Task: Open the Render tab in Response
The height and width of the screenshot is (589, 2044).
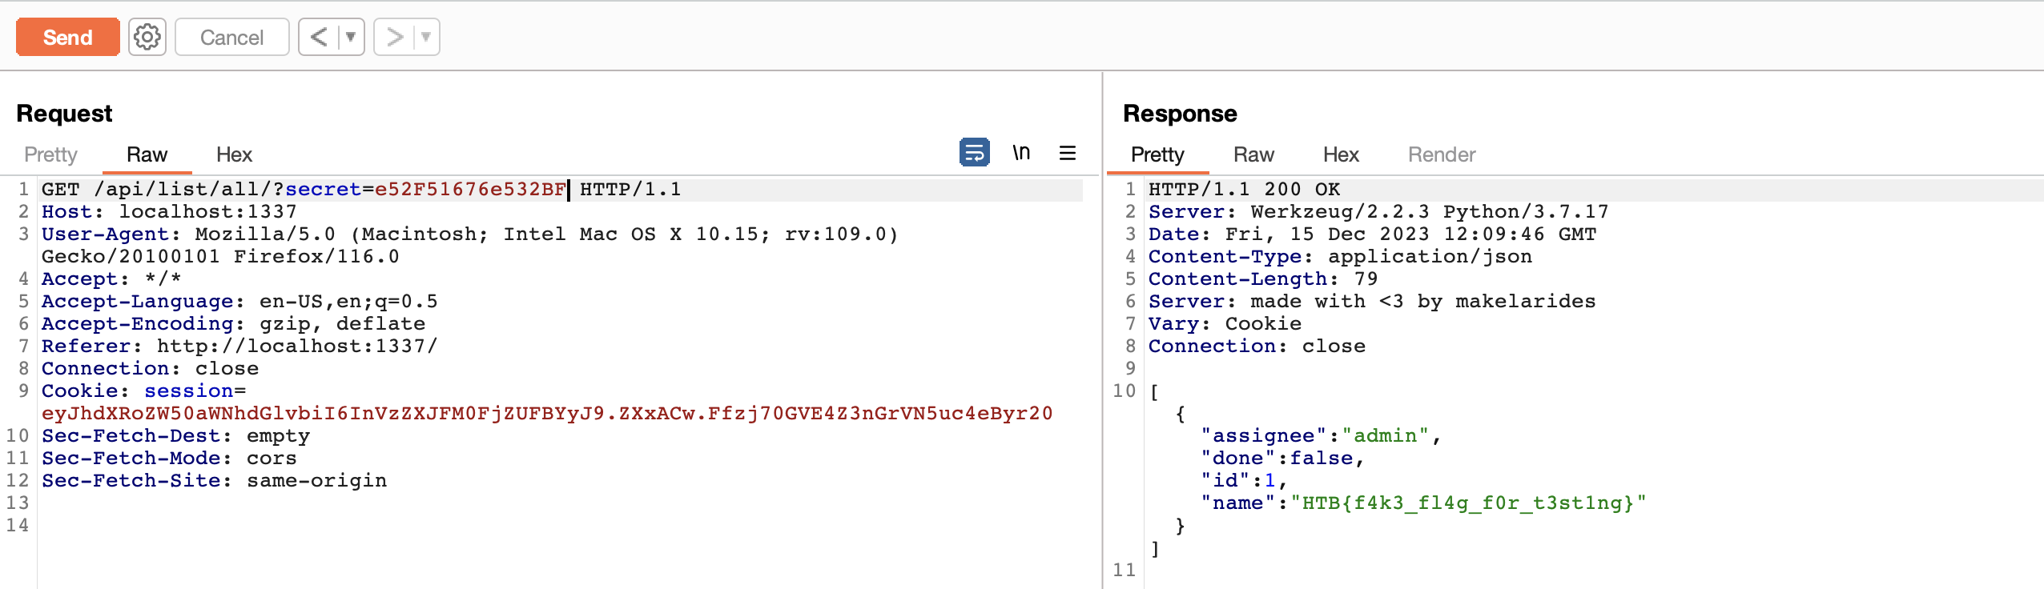Action: (x=1442, y=154)
